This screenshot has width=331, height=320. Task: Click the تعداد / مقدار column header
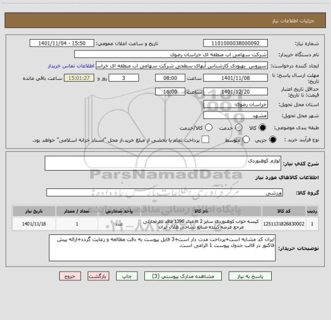[x=77, y=211]
